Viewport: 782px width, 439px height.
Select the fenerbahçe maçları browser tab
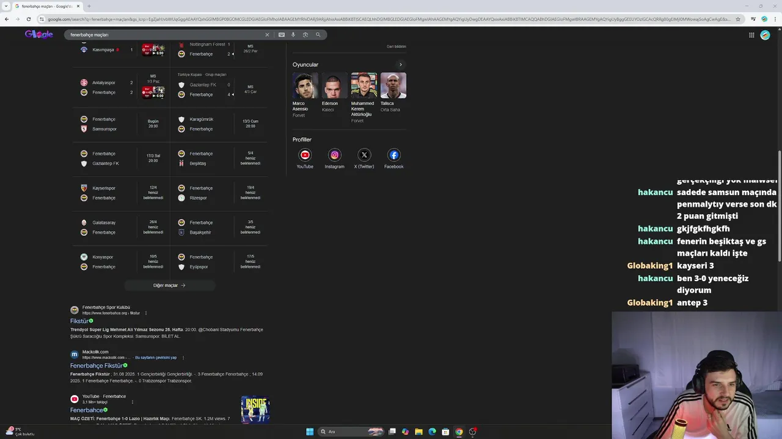point(47,6)
